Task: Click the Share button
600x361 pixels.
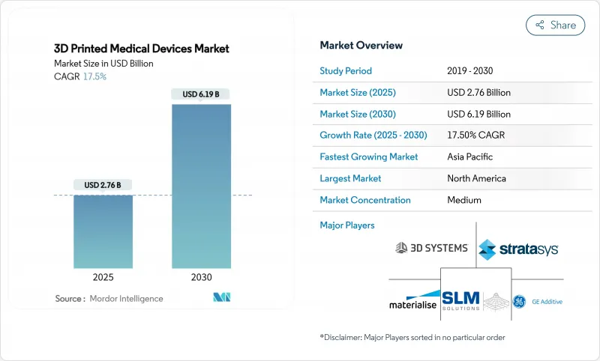Action: (x=555, y=25)
